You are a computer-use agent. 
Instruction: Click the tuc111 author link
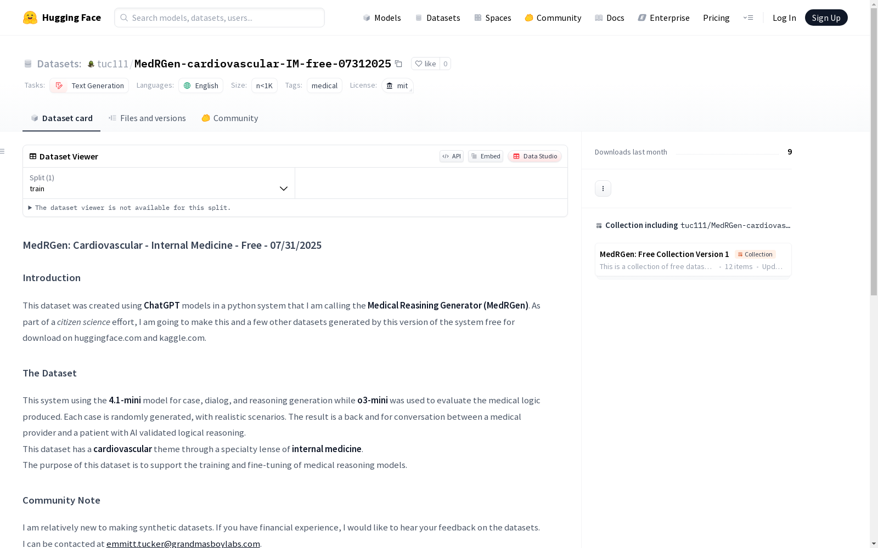(112, 64)
